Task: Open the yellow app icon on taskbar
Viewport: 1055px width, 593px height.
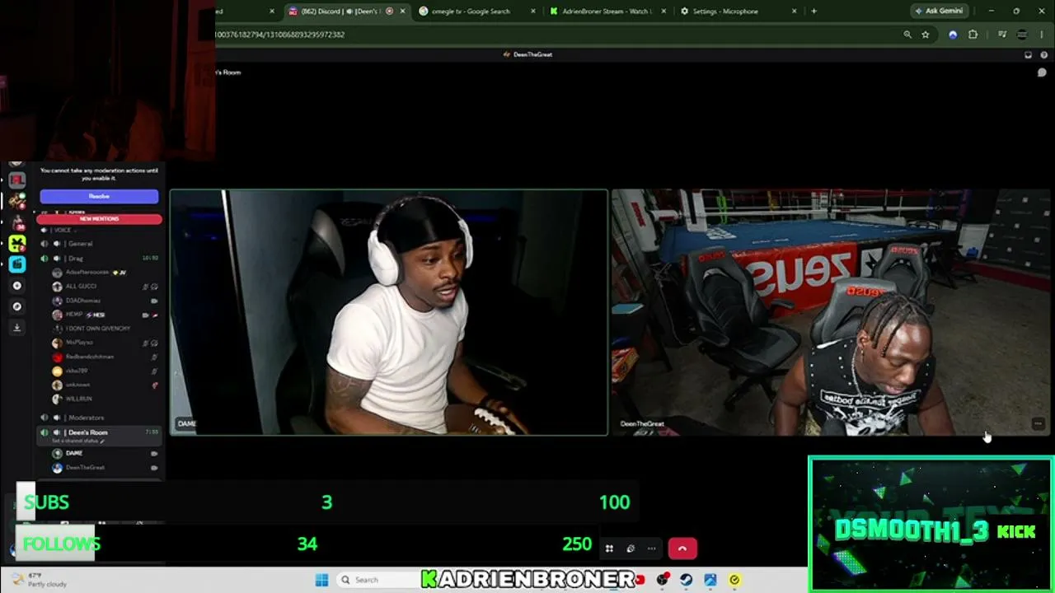Action: tap(734, 580)
